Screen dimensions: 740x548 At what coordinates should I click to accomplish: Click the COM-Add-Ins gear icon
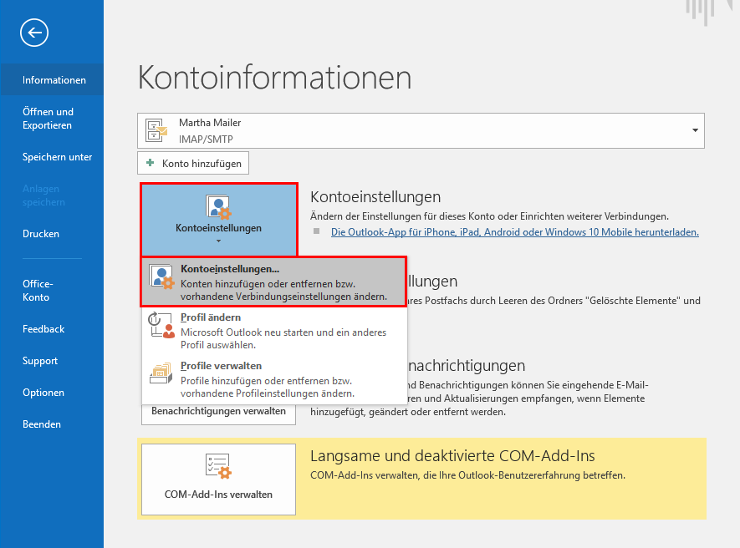217,466
